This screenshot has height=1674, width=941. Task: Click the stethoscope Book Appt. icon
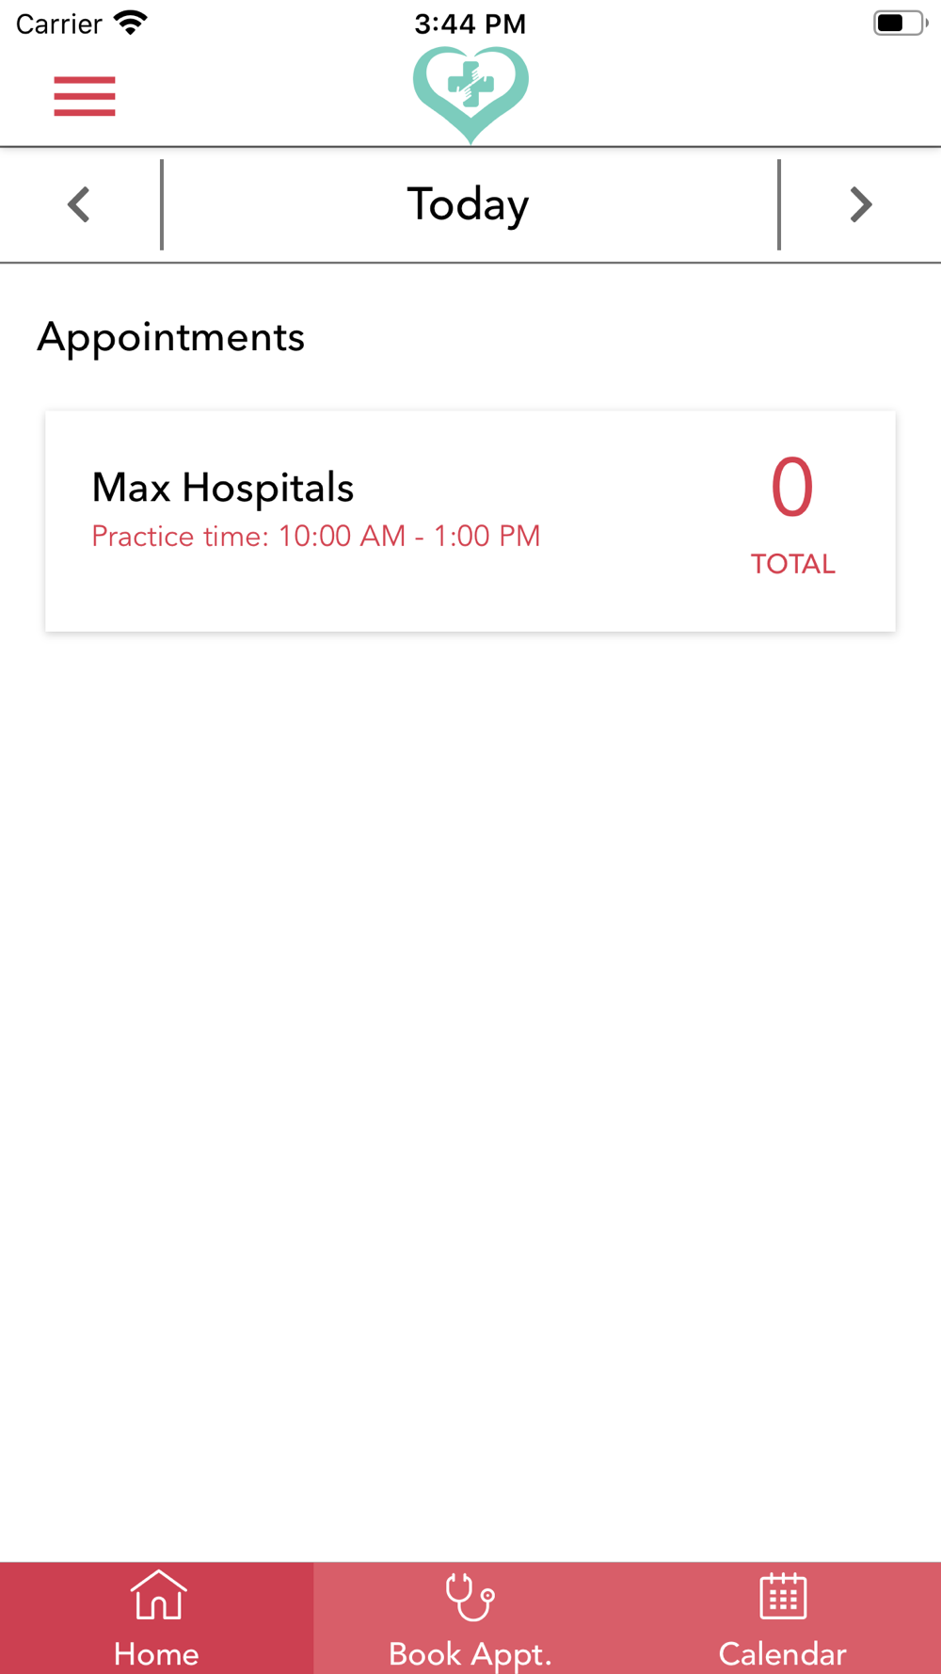[470, 1597]
